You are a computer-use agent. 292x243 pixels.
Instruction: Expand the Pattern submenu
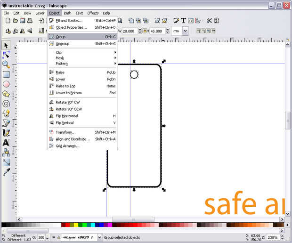(x=82, y=64)
